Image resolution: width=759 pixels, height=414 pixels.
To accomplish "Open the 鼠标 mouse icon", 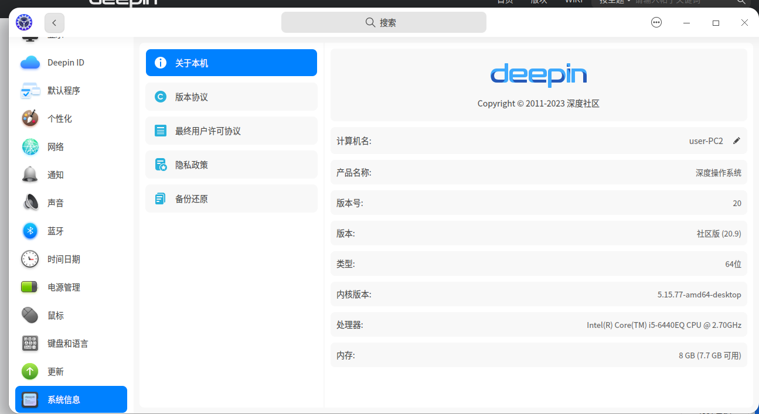I will [30, 316].
